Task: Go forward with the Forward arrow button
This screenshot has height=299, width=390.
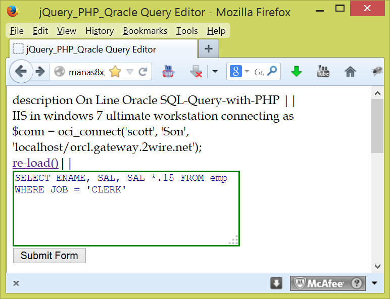Action: [40, 72]
